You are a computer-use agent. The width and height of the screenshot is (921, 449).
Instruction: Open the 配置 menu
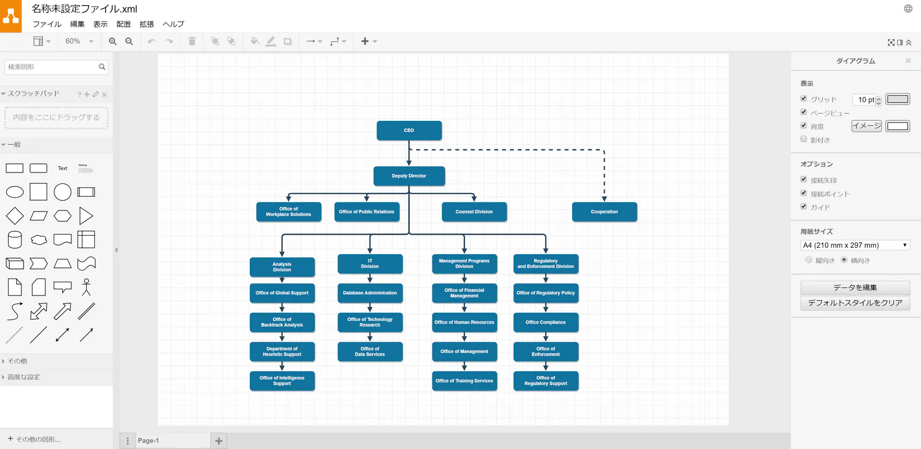123,24
